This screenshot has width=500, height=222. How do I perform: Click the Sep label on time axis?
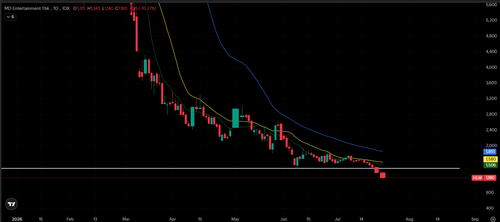click(x=475, y=219)
